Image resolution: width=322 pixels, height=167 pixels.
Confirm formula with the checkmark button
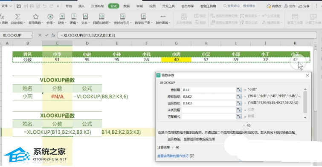[46, 35]
